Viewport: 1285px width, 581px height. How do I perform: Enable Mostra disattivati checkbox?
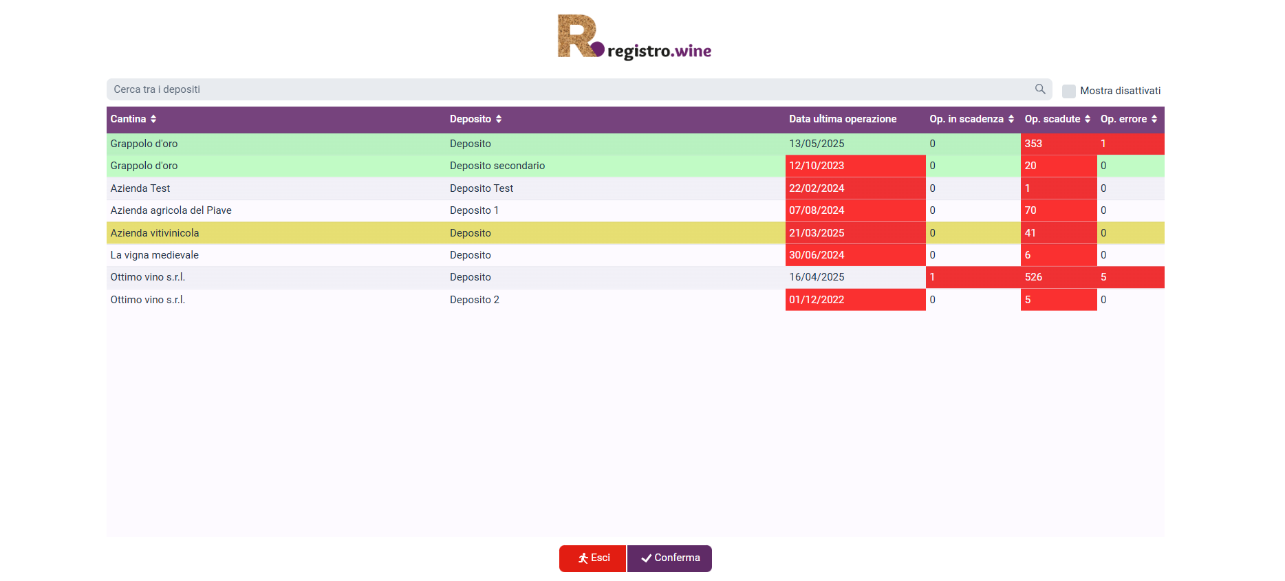coord(1069,91)
